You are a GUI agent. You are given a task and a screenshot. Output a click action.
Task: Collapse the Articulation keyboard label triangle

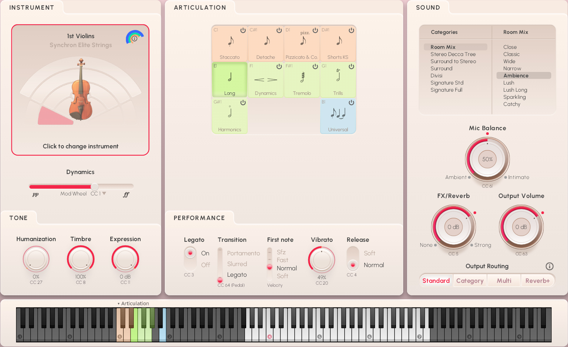(118, 304)
